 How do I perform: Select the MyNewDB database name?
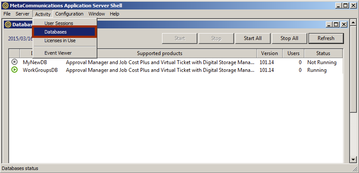(35, 62)
